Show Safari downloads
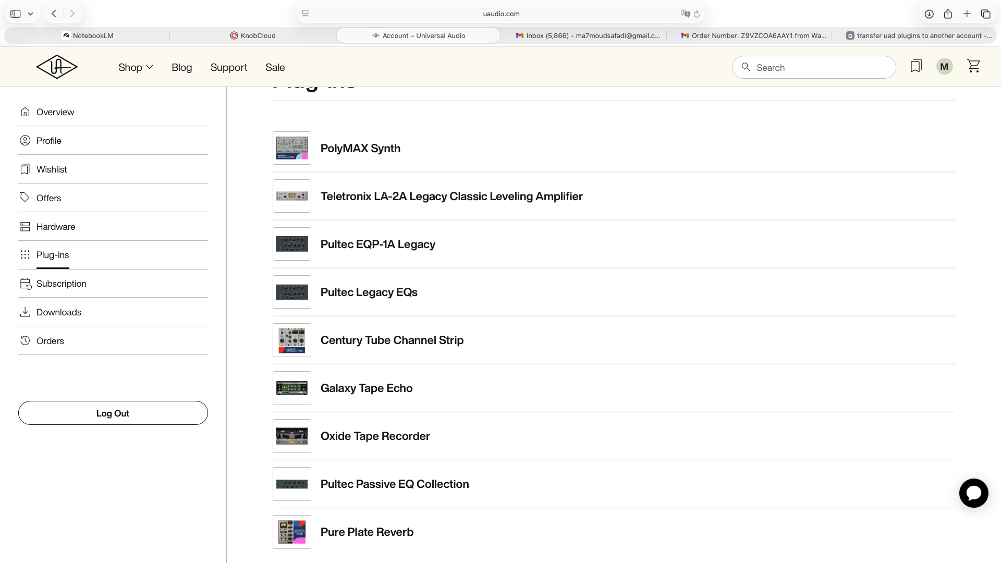Image resolution: width=1001 pixels, height=563 pixels. click(x=929, y=14)
